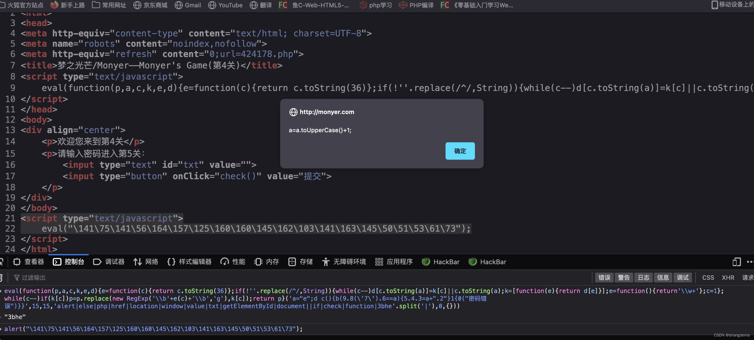Click the alert octal string console input
Screen dimensions: 754x340
(x=153, y=329)
